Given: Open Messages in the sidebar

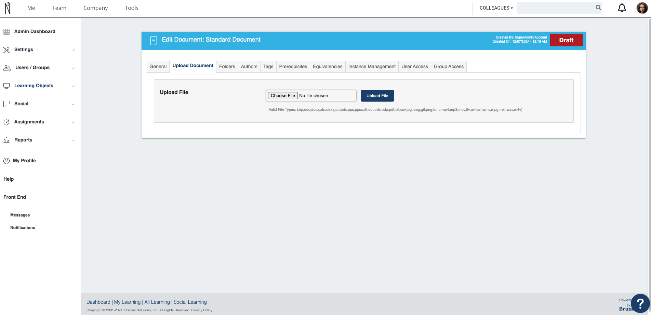Looking at the screenshot, I should (20, 215).
